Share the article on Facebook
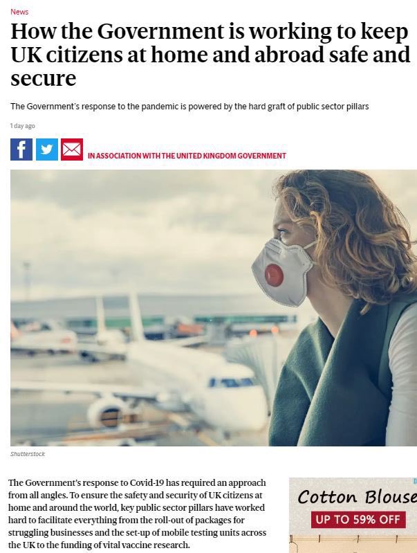 point(21,149)
